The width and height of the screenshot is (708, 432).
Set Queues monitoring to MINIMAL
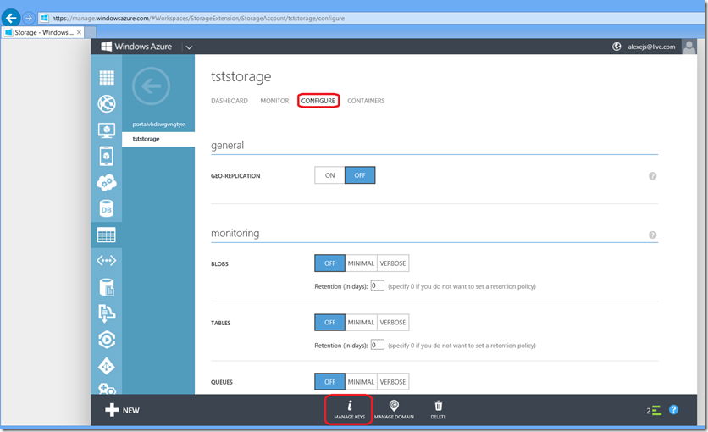tap(361, 381)
